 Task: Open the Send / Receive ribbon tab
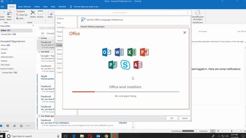click(24, 7)
